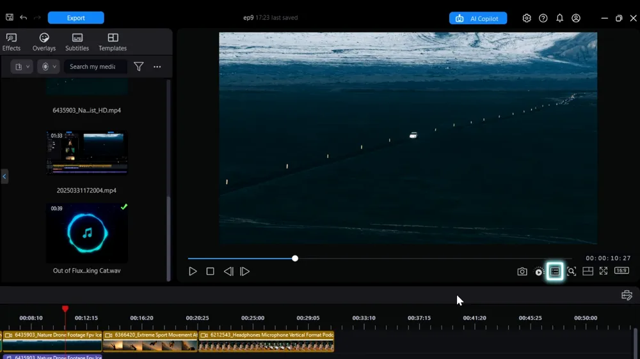The width and height of the screenshot is (640, 359).
Task: Click the preview timecode 00:00:10:27
Action: (x=608, y=258)
